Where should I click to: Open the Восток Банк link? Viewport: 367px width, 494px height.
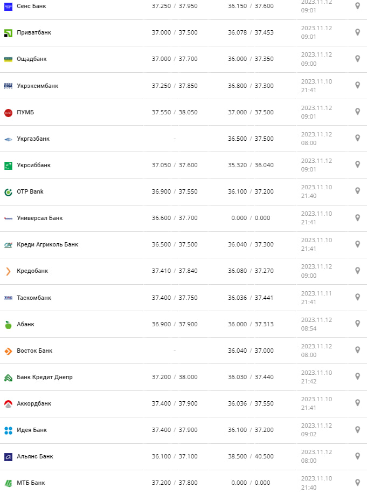pyautogui.click(x=34, y=351)
